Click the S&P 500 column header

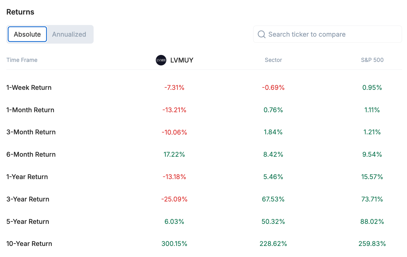372,60
